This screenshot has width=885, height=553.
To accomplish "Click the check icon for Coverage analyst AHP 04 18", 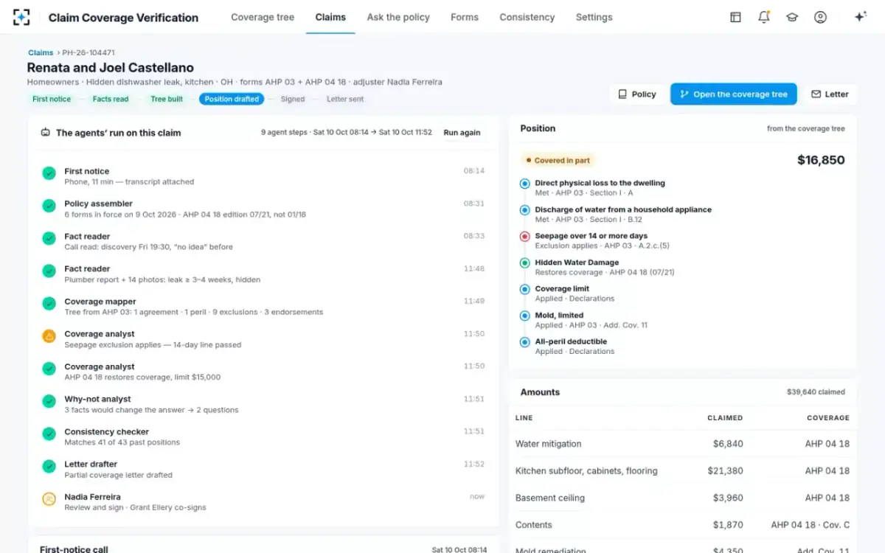I will coord(49,369).
